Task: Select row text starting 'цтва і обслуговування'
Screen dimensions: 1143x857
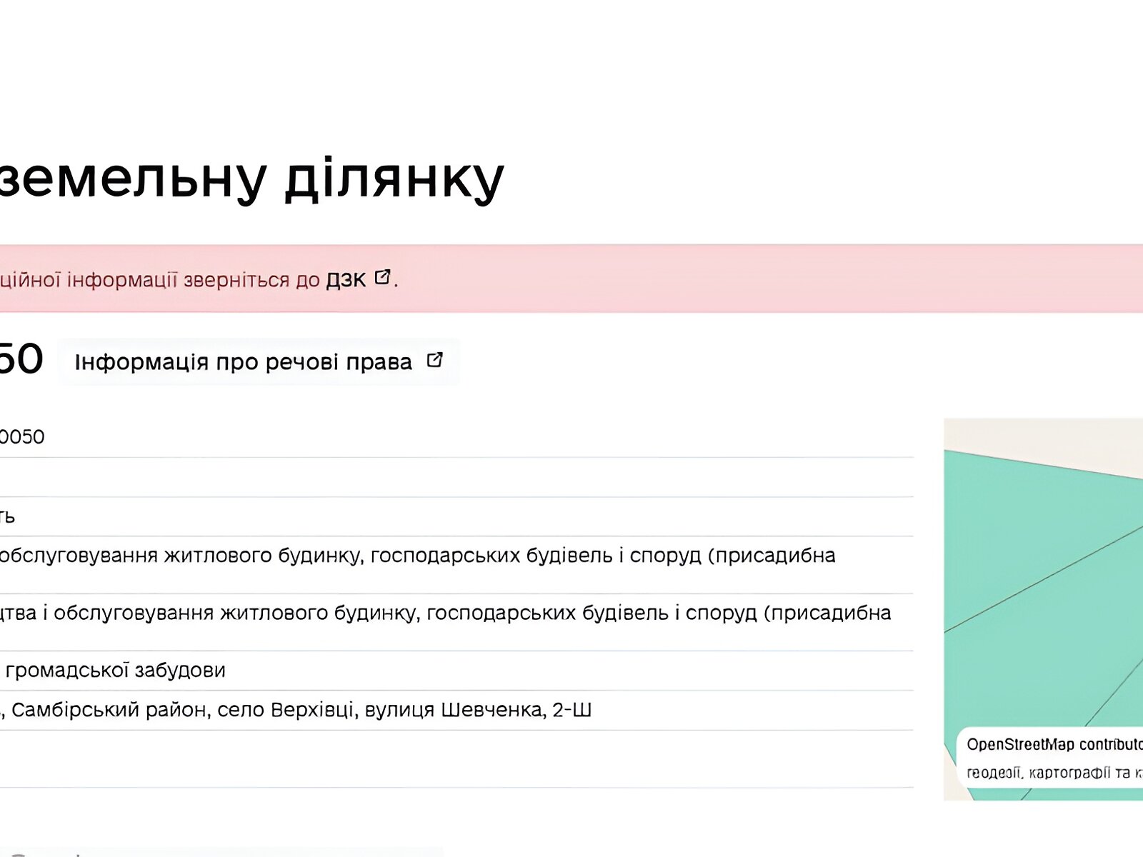Action: click(x=446, y=613)
